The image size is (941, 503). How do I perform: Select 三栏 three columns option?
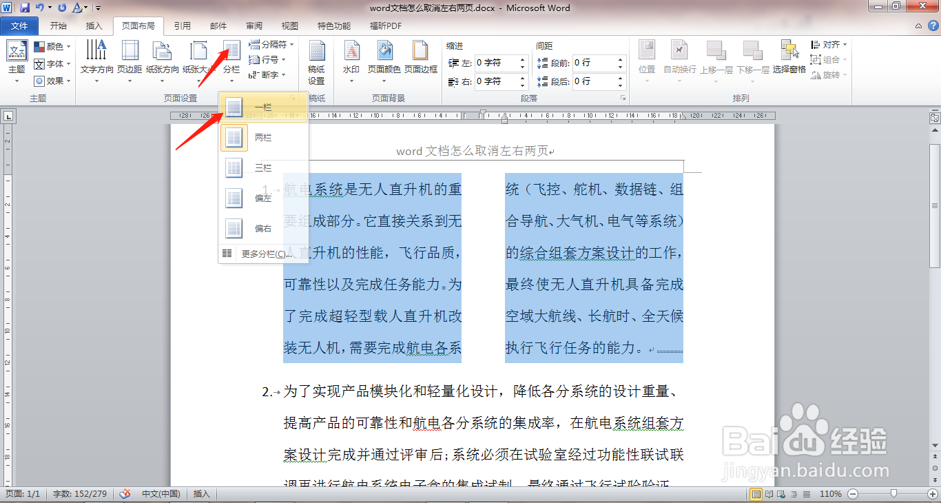coord(263,167)
